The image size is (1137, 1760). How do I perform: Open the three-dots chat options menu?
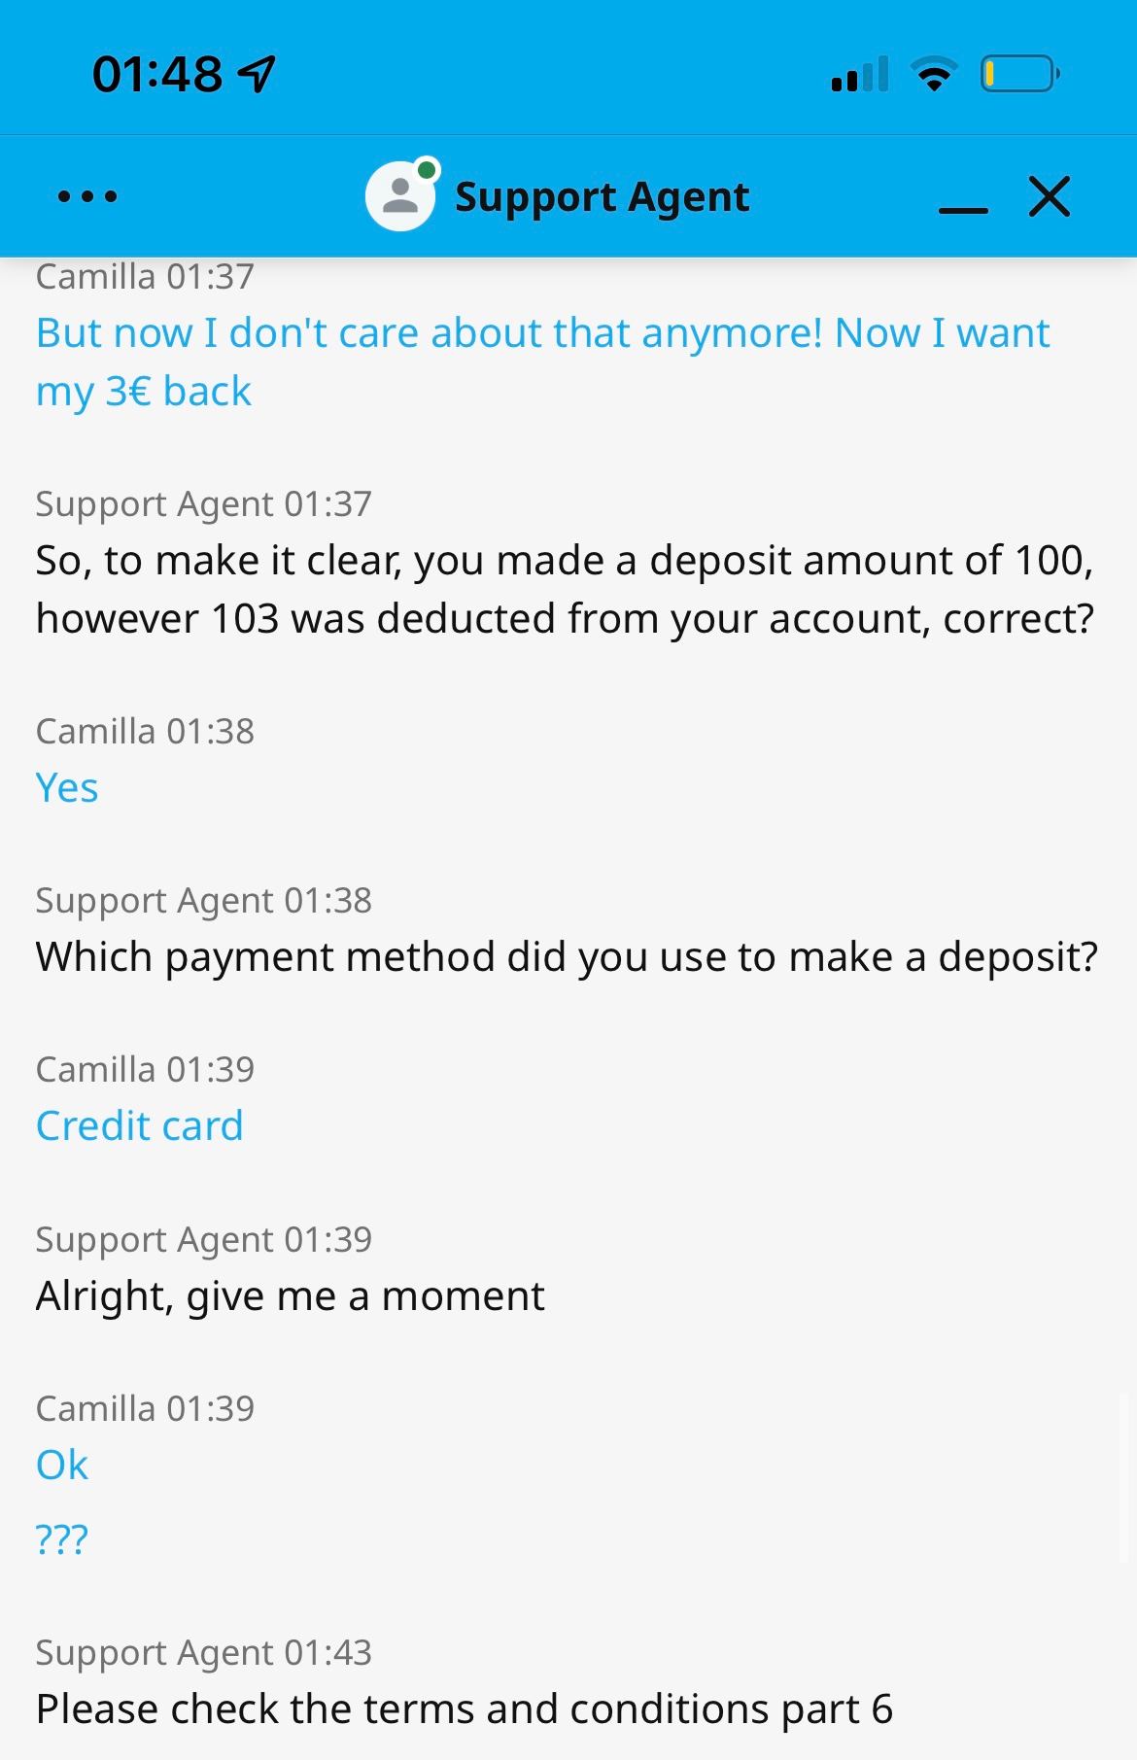87,196
